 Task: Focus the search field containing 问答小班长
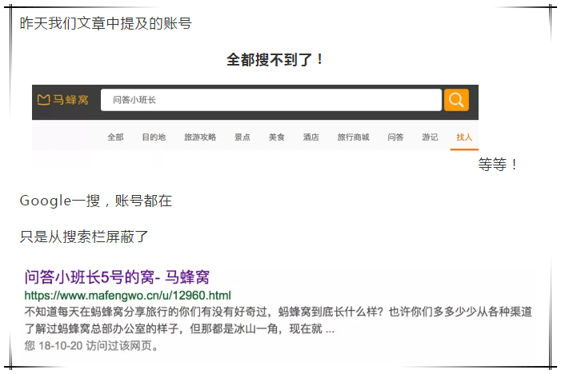(270, 100)
